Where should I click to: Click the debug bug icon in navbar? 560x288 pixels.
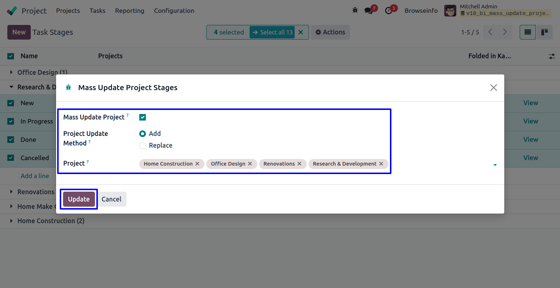tap(355, 11)
